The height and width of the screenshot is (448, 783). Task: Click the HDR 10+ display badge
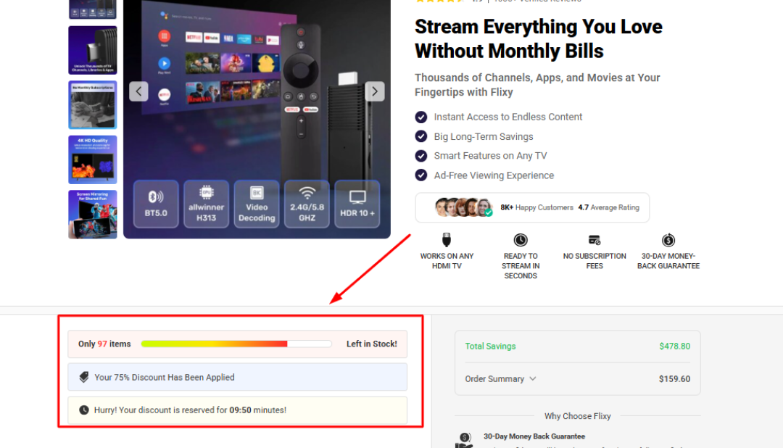point(357,204)
